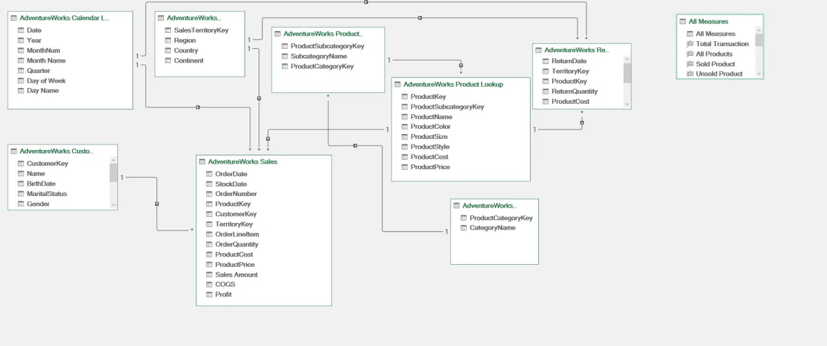The image size is (827, 346).
Task: Select the Gender field
Action: point(38,204)
